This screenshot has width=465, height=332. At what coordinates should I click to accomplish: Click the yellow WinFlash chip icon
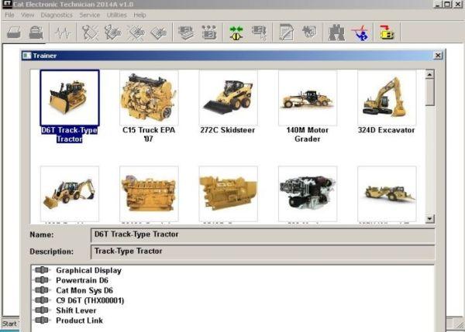click(387, 33)
